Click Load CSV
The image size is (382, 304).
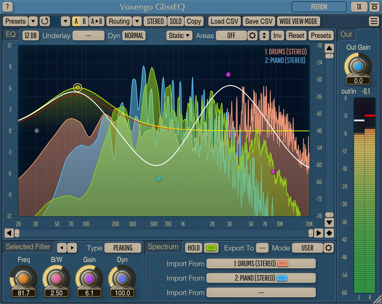tap(225, 22)
